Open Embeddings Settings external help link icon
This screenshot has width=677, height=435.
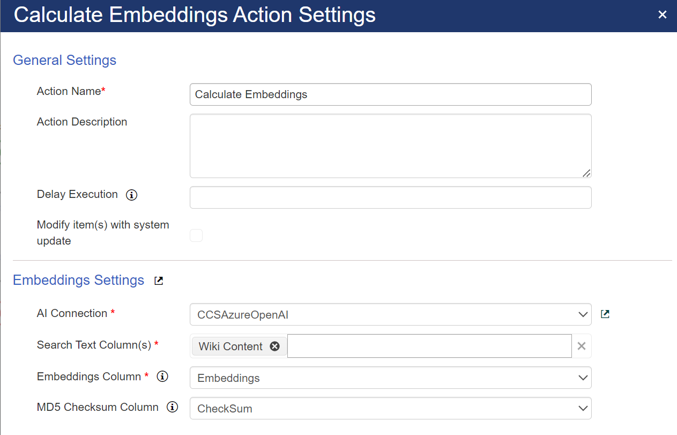[x=159, y=281]
